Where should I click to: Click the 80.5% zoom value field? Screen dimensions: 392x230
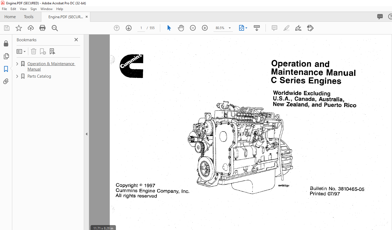[220, 28]
